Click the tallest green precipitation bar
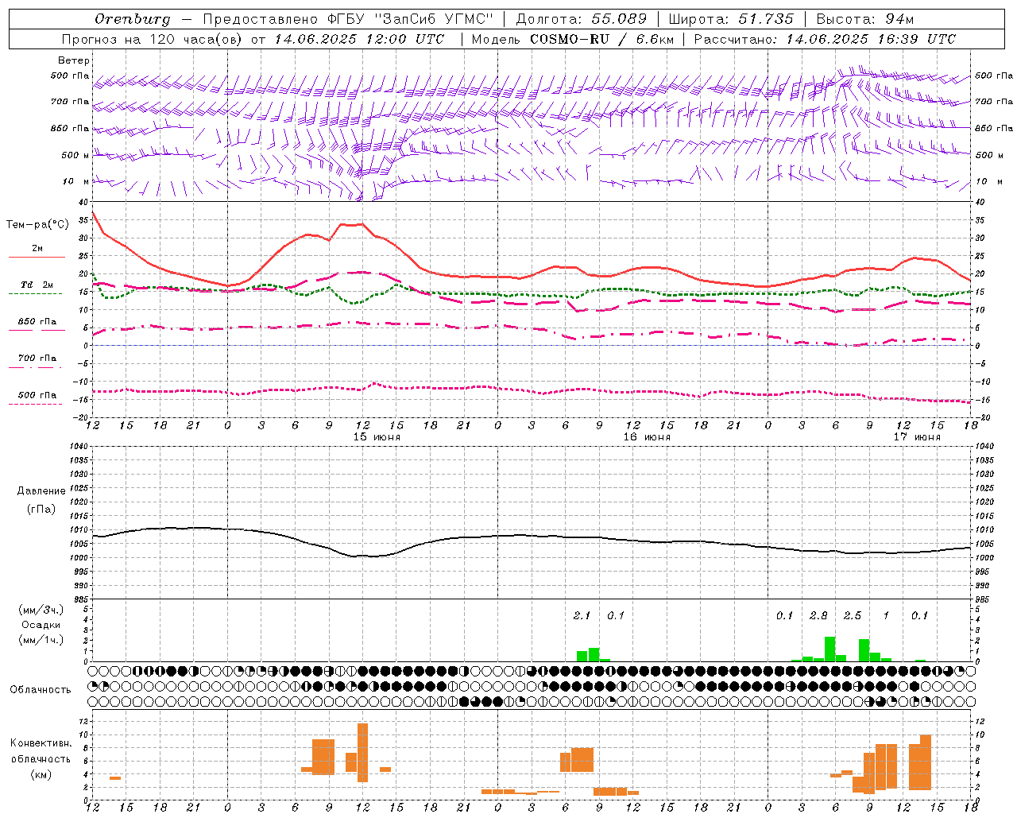Screen dimensions: 1017x814 [x=829, y=649]
